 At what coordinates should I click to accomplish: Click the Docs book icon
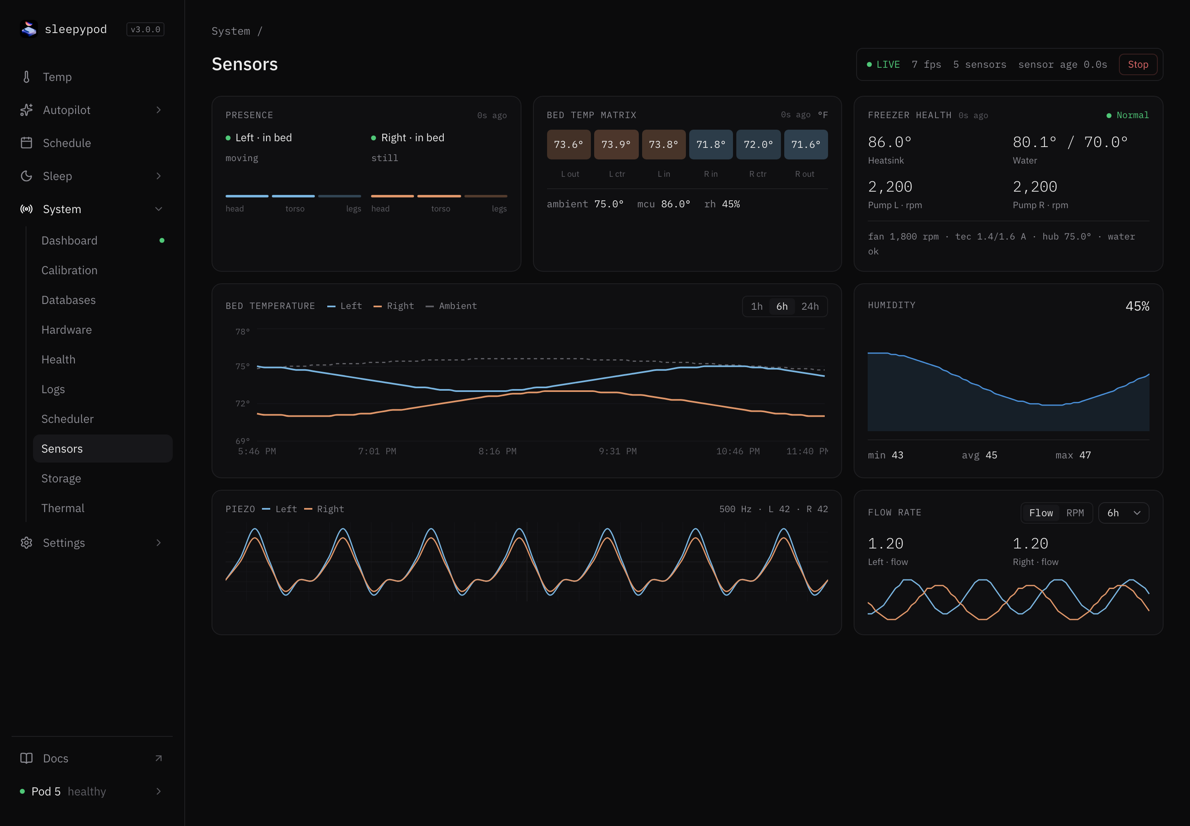(x=26, y=758)
